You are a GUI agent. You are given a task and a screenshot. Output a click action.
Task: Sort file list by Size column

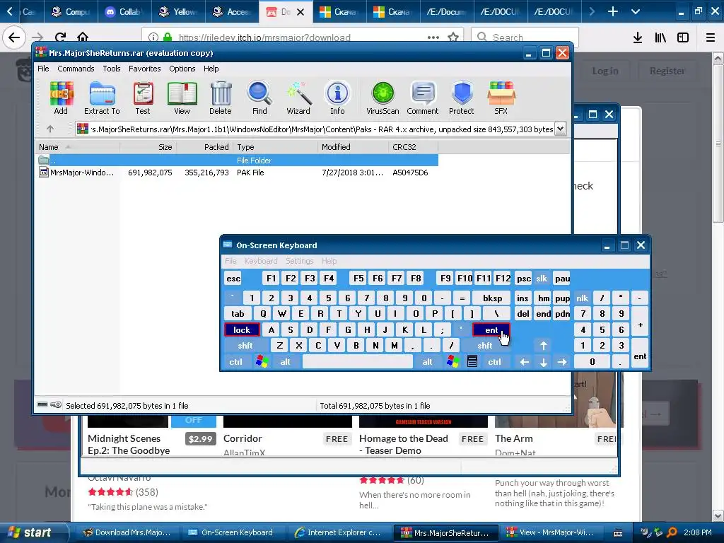pos(148,147)
